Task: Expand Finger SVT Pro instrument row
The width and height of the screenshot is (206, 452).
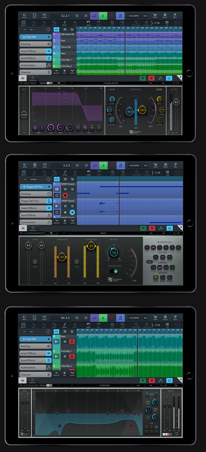Action: (35, 201)
